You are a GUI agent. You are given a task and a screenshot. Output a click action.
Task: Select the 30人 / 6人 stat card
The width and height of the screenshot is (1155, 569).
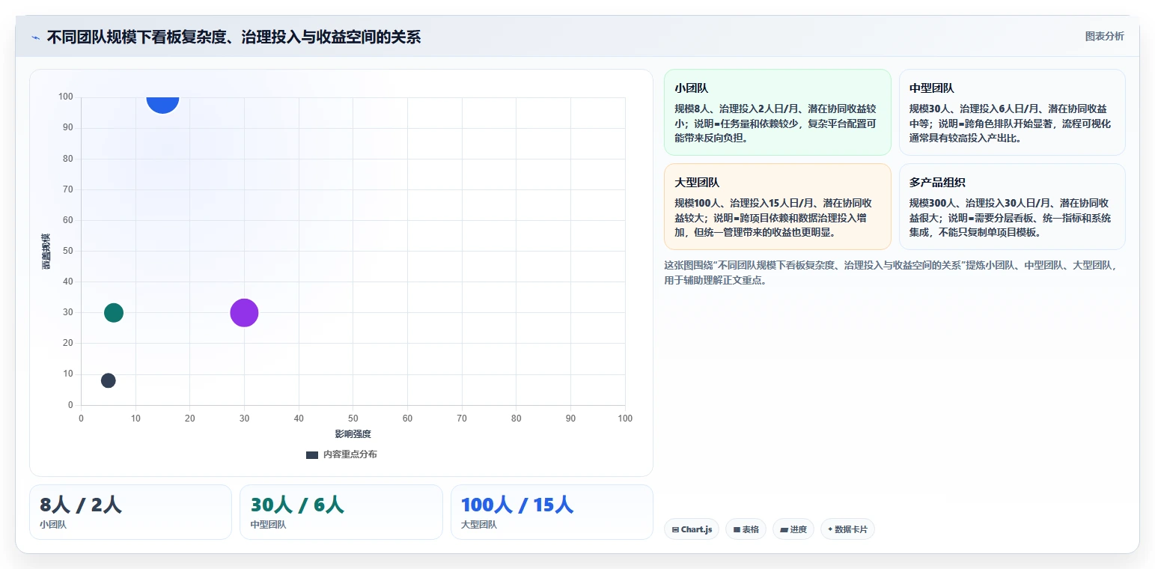point(341,512)
